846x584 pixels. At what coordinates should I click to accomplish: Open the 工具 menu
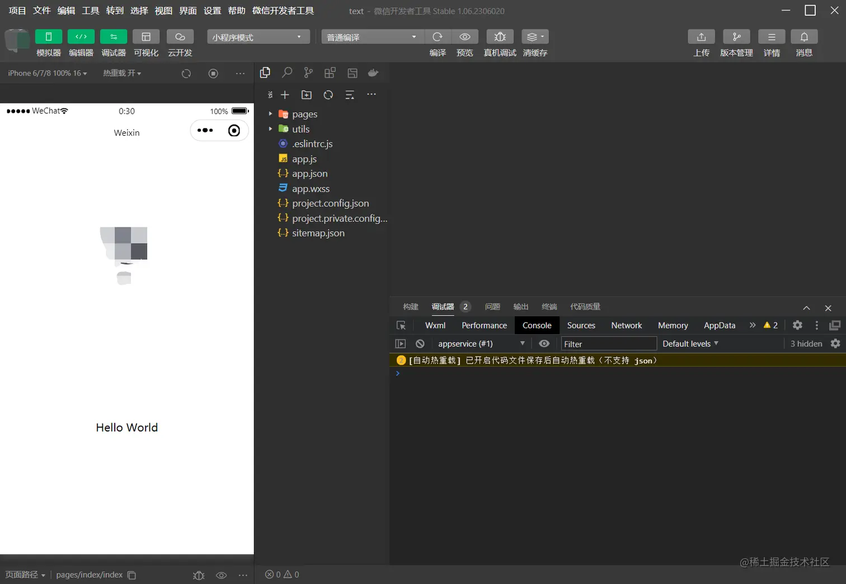pos(91,11)
